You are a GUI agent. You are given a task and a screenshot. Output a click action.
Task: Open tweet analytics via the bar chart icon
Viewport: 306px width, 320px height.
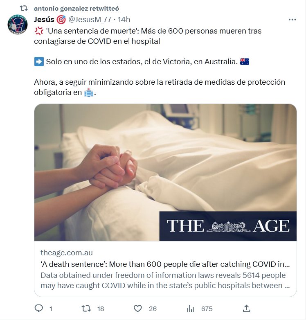click(x=190, y=309)
